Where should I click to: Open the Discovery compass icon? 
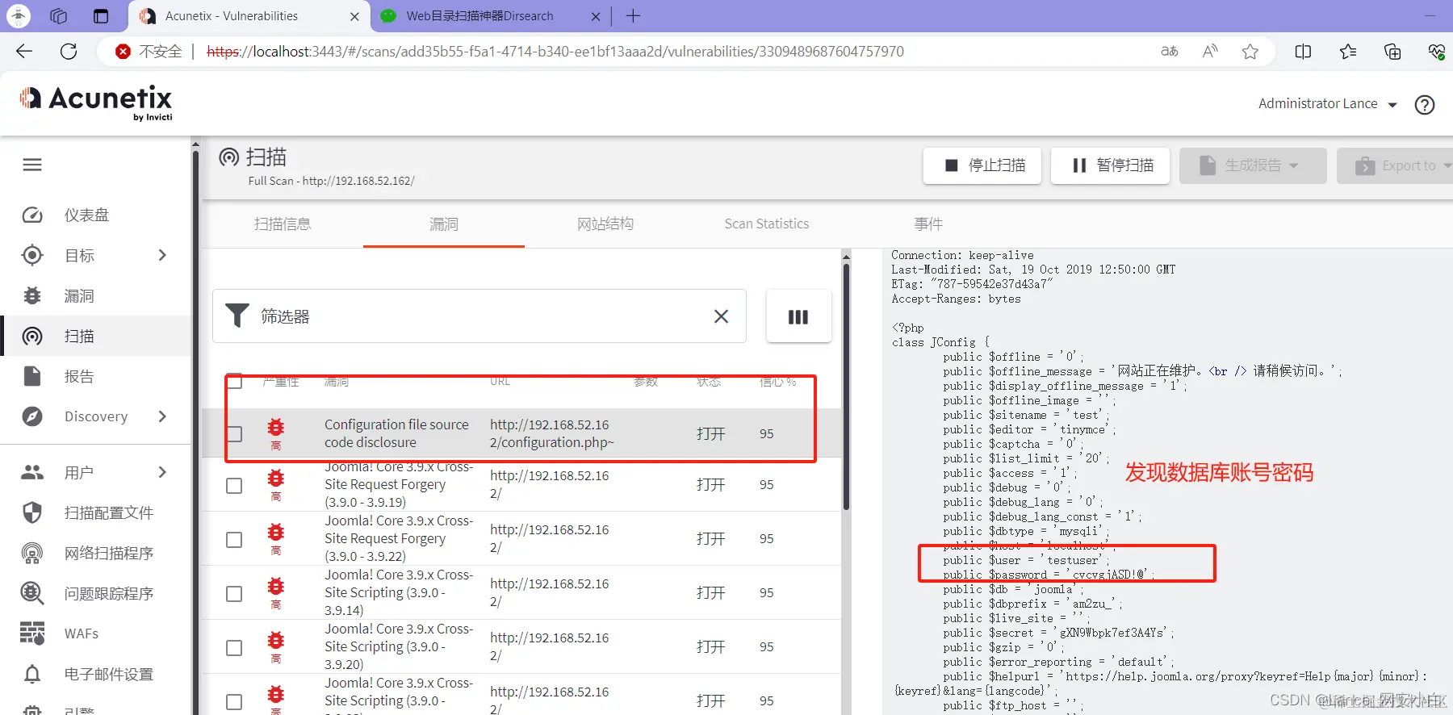pos(32,416)
